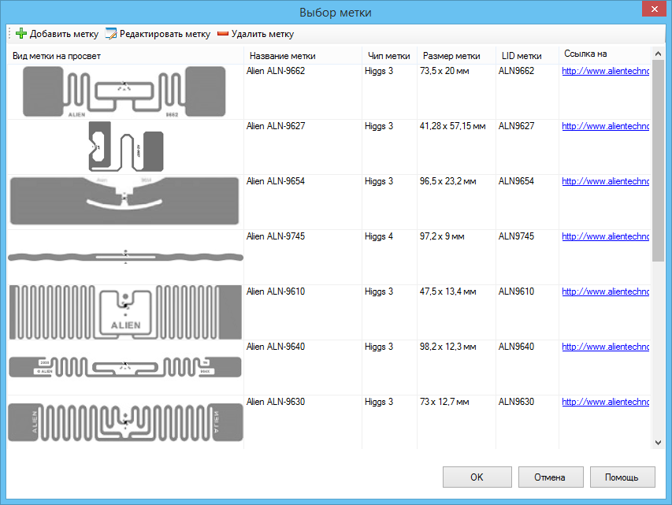The height and width of the screenshot is (505, 672).
Task: Select the Alien ALN-9745 tag thumbnail
Action: click(125, 257)
